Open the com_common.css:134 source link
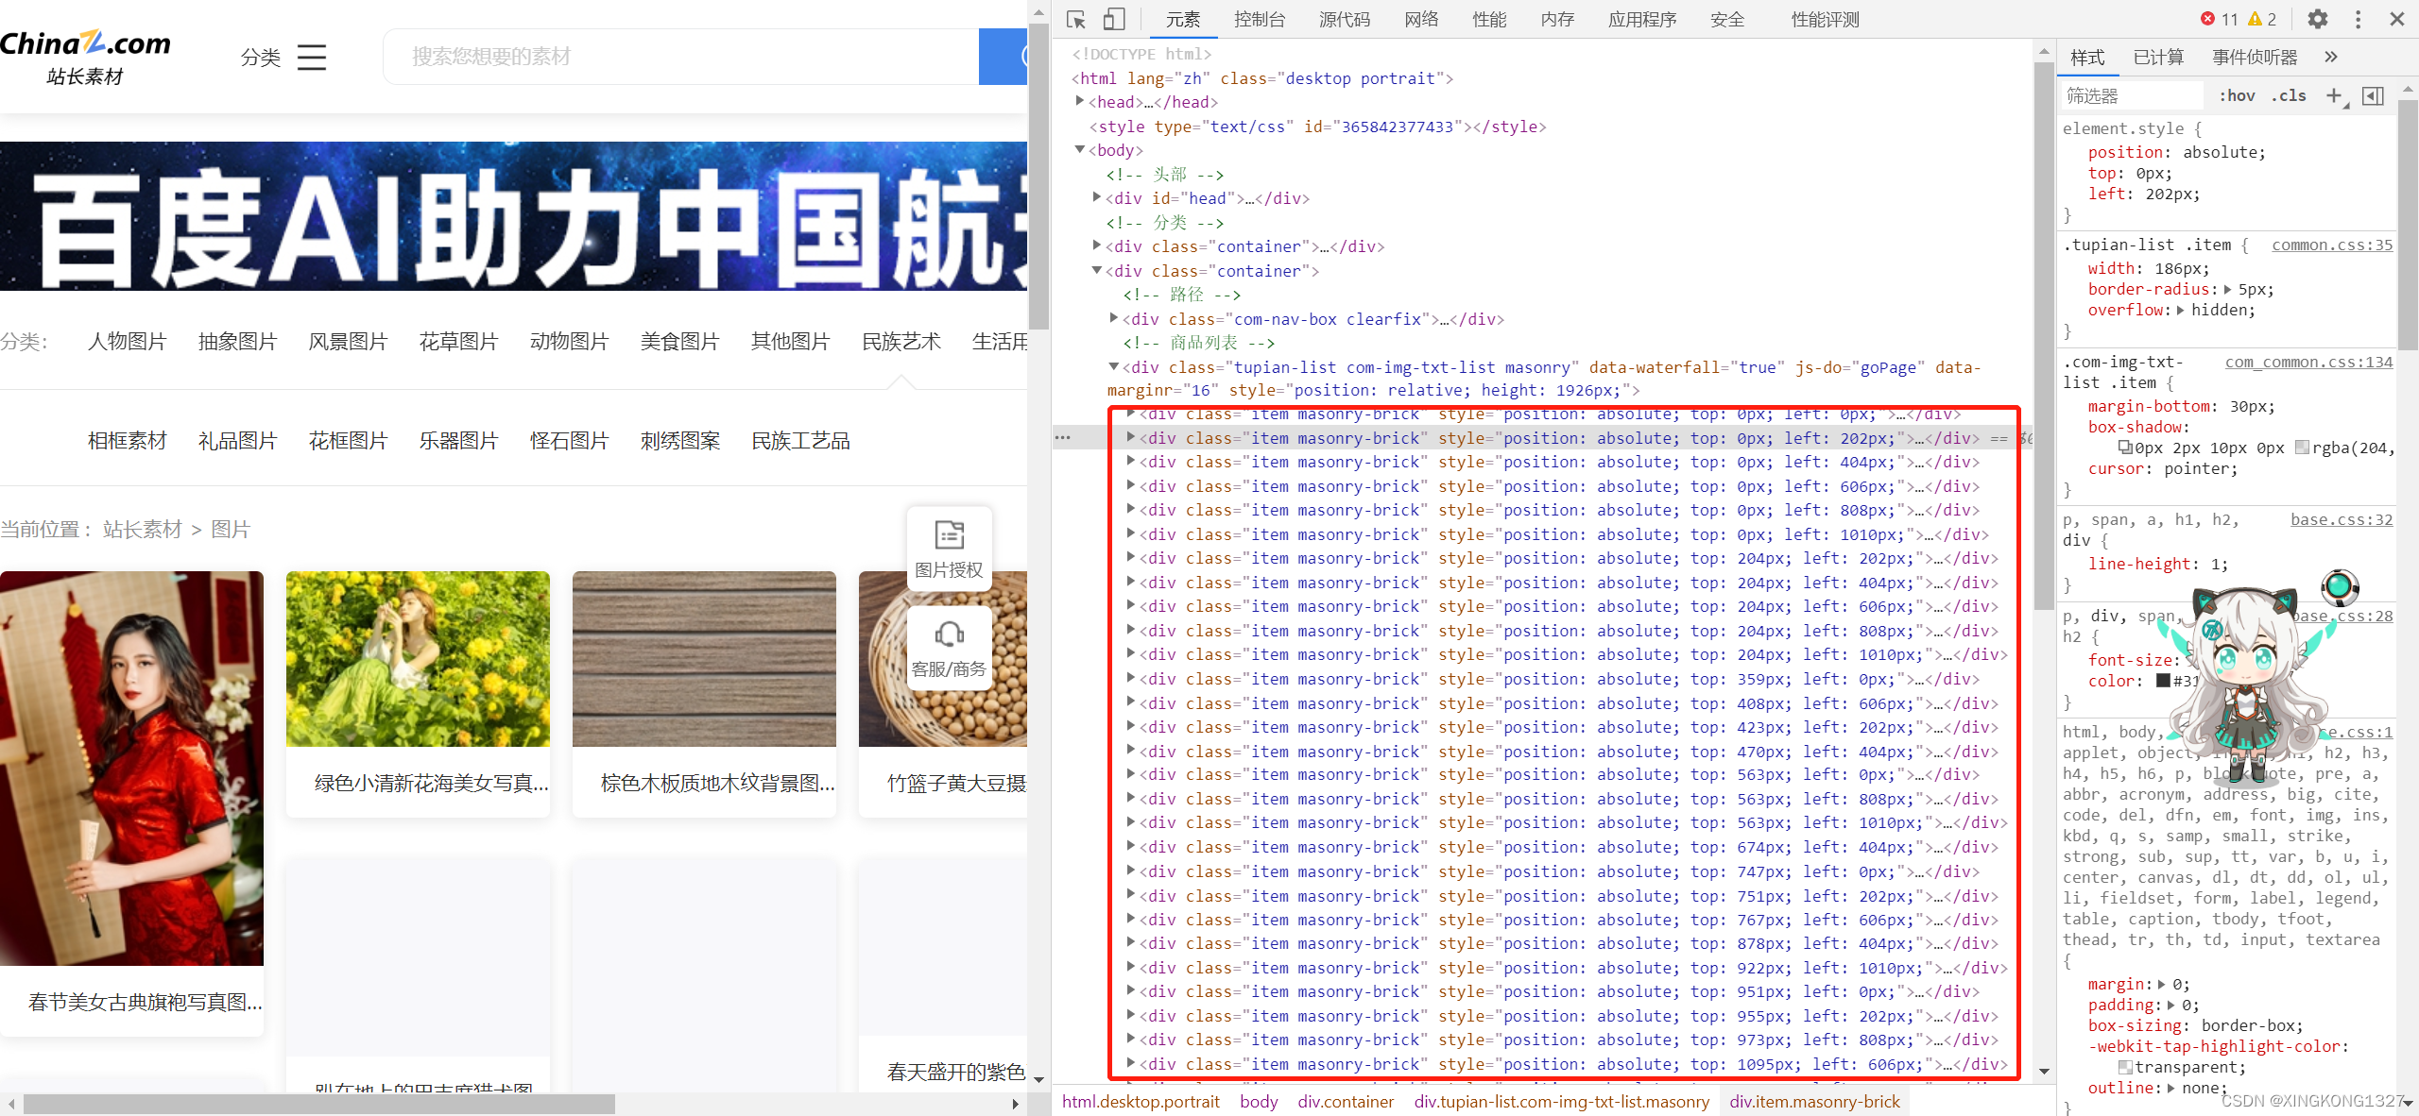The height and width of the screenshot is (1116, 2419). 2308,362
